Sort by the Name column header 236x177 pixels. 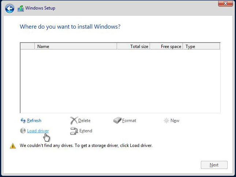[x=76, y=47]
